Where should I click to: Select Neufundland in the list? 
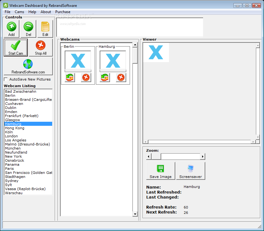click(x=28, y=152)
